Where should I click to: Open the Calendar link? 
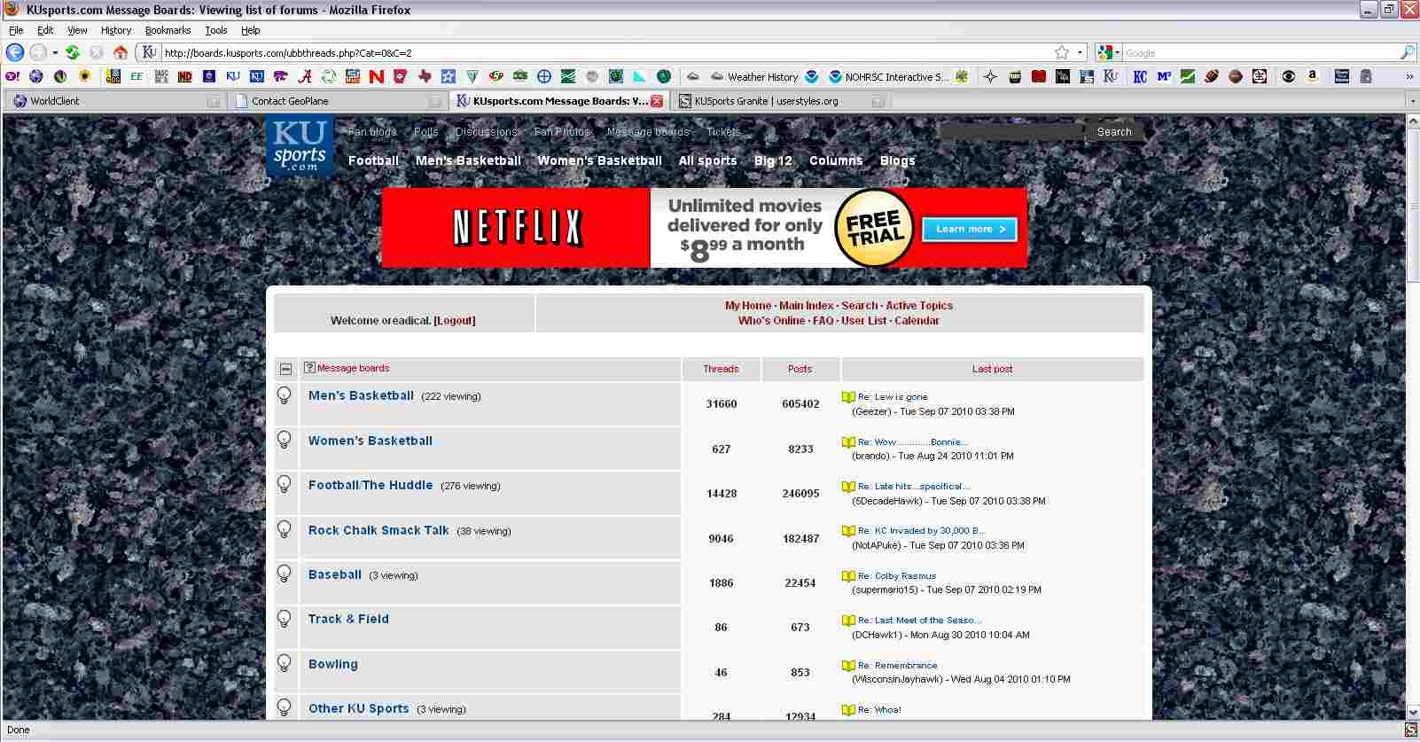click(x=917, y=321)
